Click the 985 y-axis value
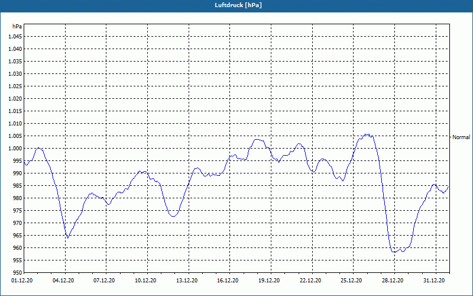The height and width of the screenshot is (296, 473). pos(18,186)
